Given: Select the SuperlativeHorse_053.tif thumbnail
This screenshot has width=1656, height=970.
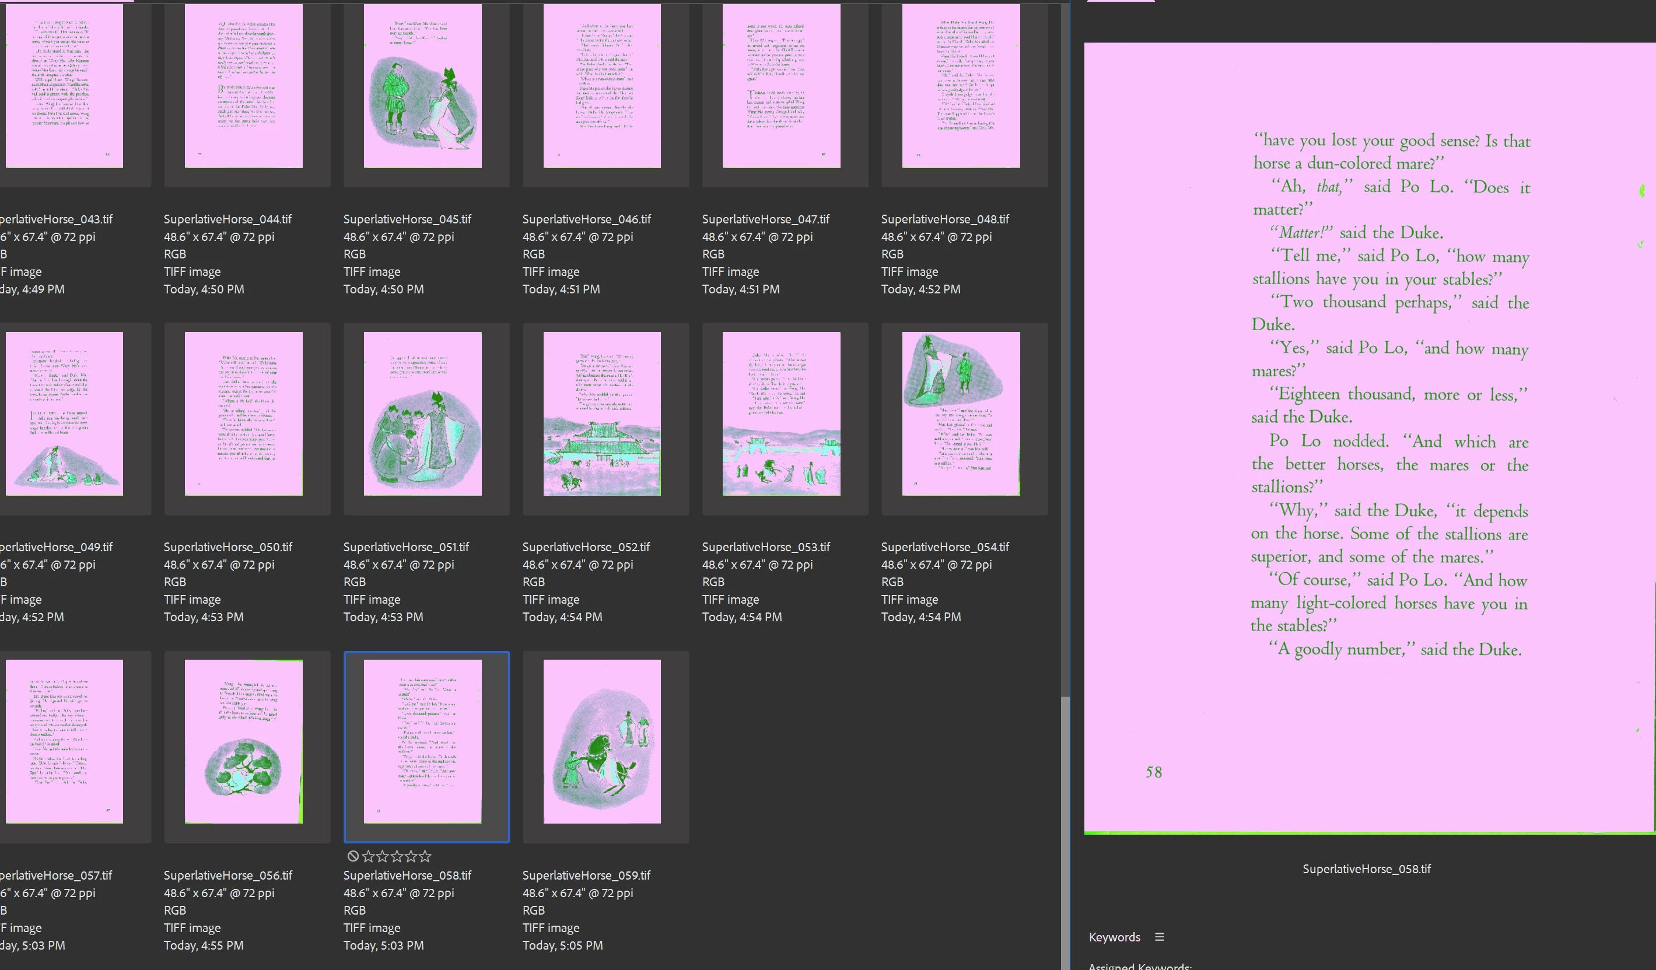Looking at the screenshot, I should click(x=782, y=414).
